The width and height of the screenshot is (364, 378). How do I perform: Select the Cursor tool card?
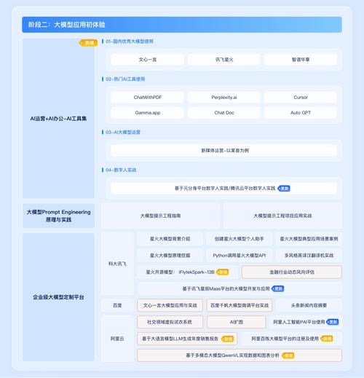pos(301,98)
